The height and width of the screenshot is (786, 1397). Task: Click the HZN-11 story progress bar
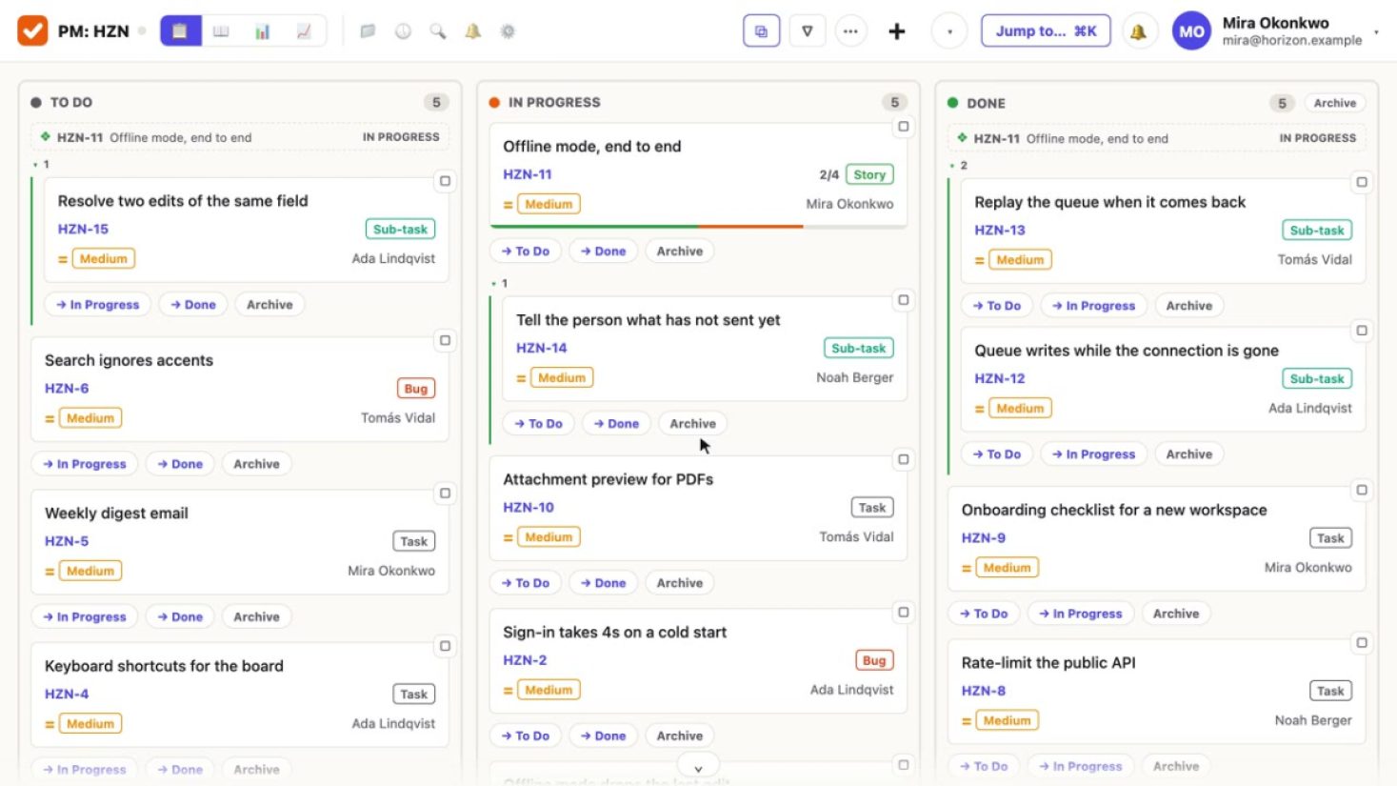point(698,227)
